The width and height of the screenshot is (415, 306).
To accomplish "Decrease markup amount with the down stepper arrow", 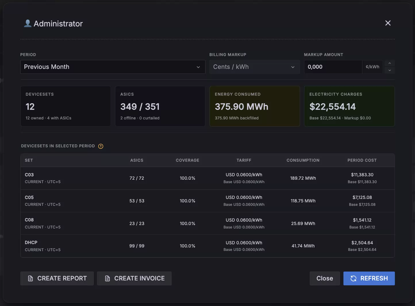I will tap(390, 70).
